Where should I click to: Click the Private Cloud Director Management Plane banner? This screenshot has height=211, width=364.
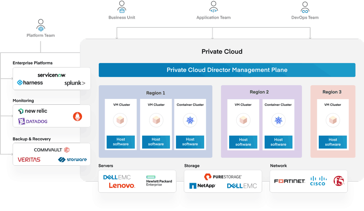pyautogui.click(x=227, y=70)
